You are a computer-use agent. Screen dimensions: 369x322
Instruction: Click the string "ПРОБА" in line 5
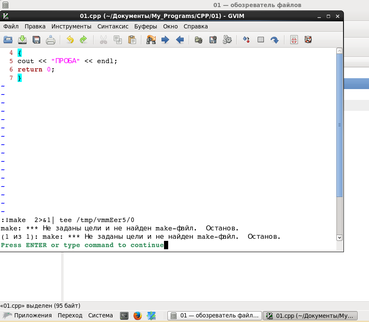tap(65, 61)
